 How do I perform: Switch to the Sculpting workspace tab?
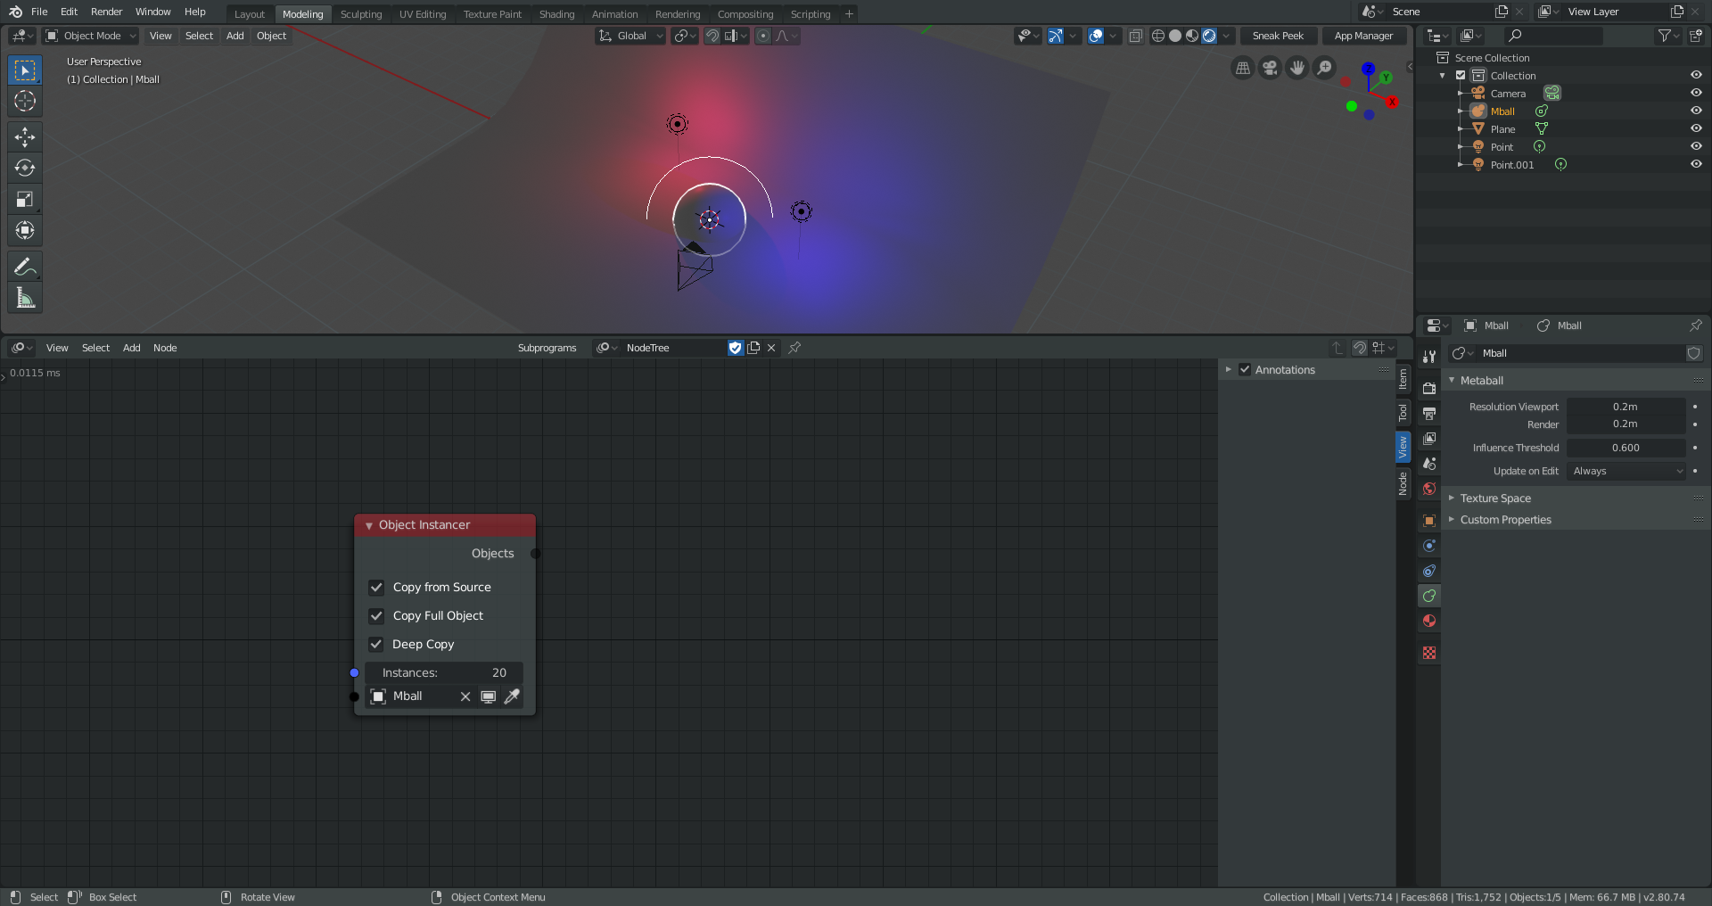361,13
